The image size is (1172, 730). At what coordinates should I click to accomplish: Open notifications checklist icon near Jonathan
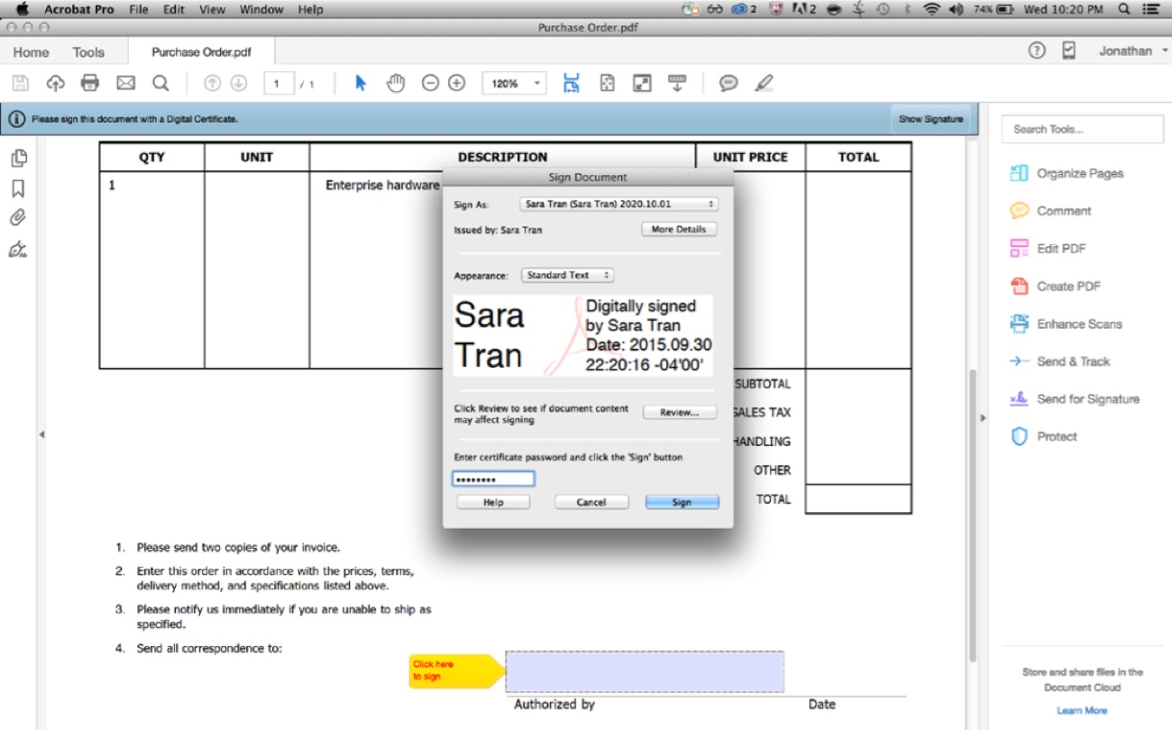pos(1069,51)
